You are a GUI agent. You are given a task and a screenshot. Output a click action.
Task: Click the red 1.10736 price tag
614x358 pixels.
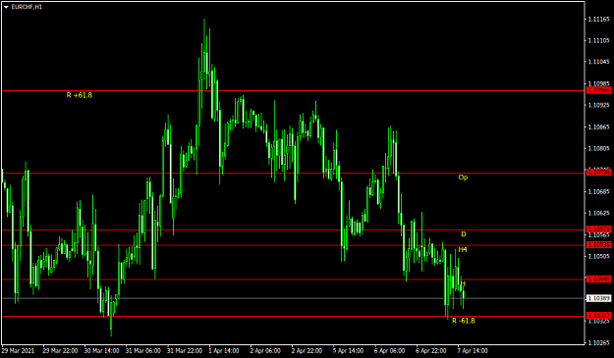[x=598, y=173]
